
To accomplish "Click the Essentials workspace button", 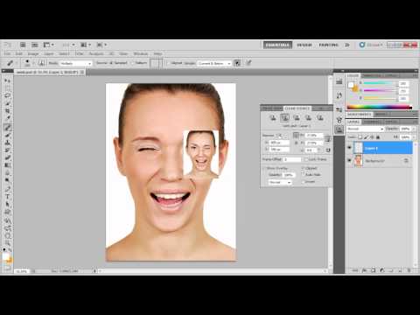I will pos(277,45).
